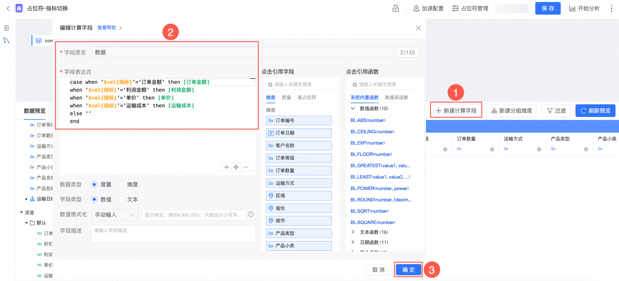Image resolution: width=619 pixels, height=281 pixels.
Task: Toggle the sidebar outline icon
Action: tap(7, 28)
